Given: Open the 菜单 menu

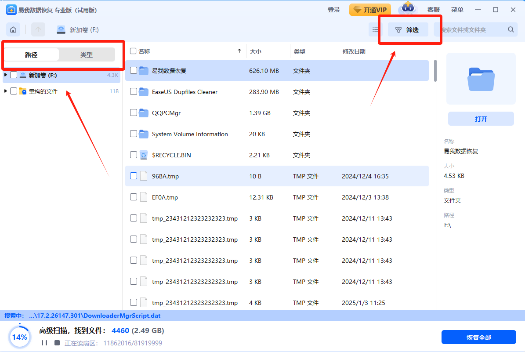Looking at the screenshot, I should [457, 10].
